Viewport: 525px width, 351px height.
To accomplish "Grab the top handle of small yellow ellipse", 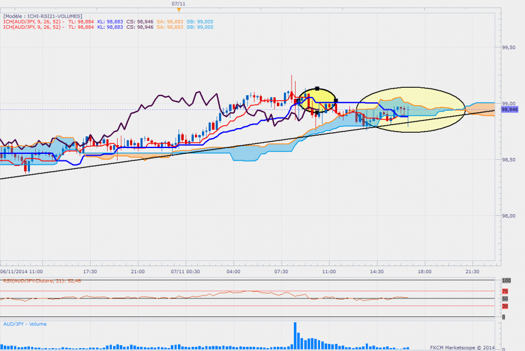I will [x=317, y=88].
